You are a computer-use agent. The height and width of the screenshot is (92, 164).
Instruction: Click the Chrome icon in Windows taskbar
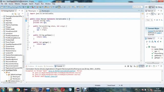(x=18, y=90)
